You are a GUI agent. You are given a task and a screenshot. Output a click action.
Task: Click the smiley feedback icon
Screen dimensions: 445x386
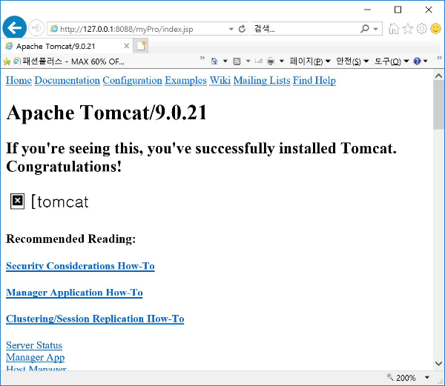[435, 28]
